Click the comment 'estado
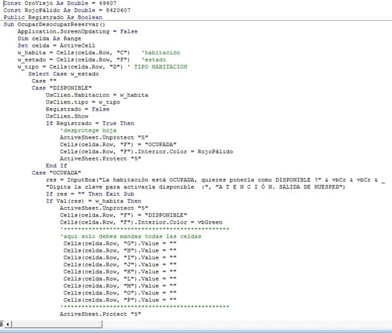The image size is (392, 333). [154, 60]
